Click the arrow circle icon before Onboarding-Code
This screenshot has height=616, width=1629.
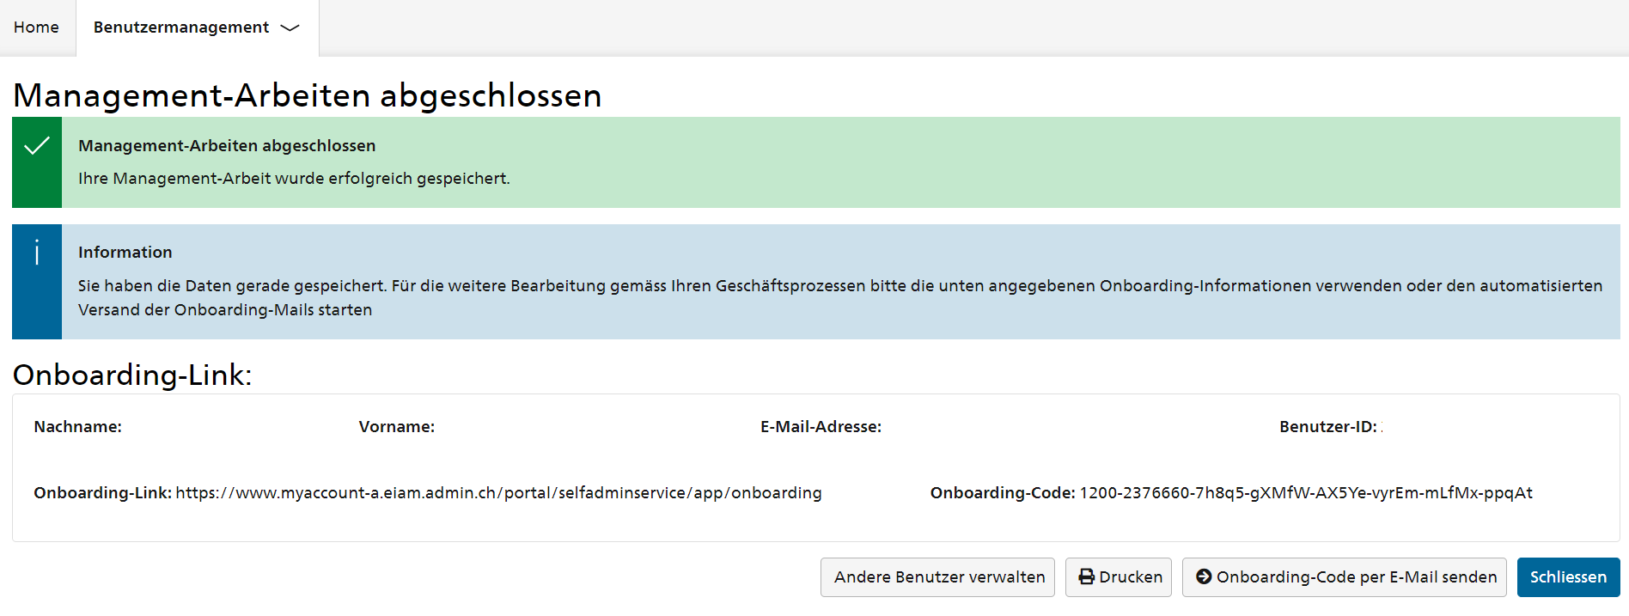(x=1204, y=577)
